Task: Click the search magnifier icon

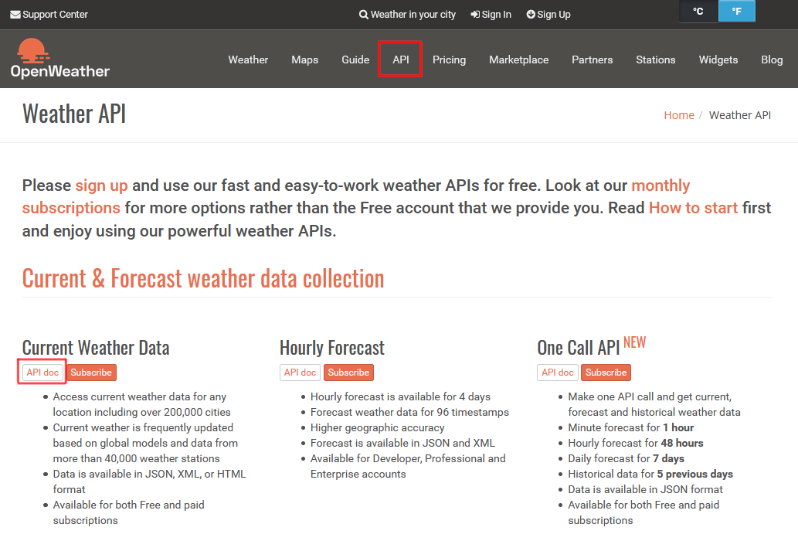Action: pos(363,15)
